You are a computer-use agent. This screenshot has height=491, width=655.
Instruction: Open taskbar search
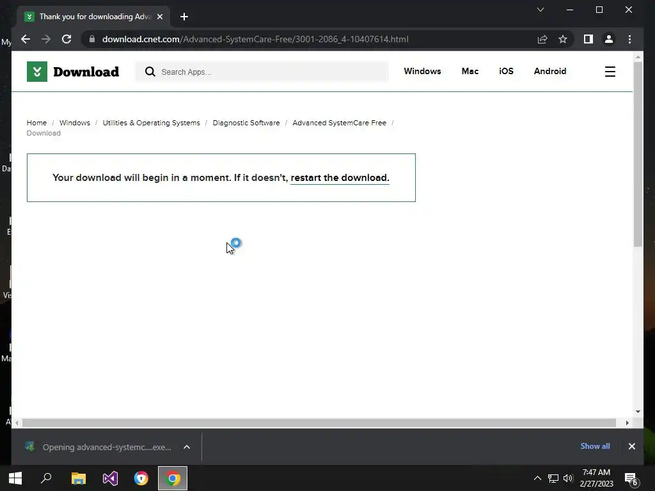point(46,478)
